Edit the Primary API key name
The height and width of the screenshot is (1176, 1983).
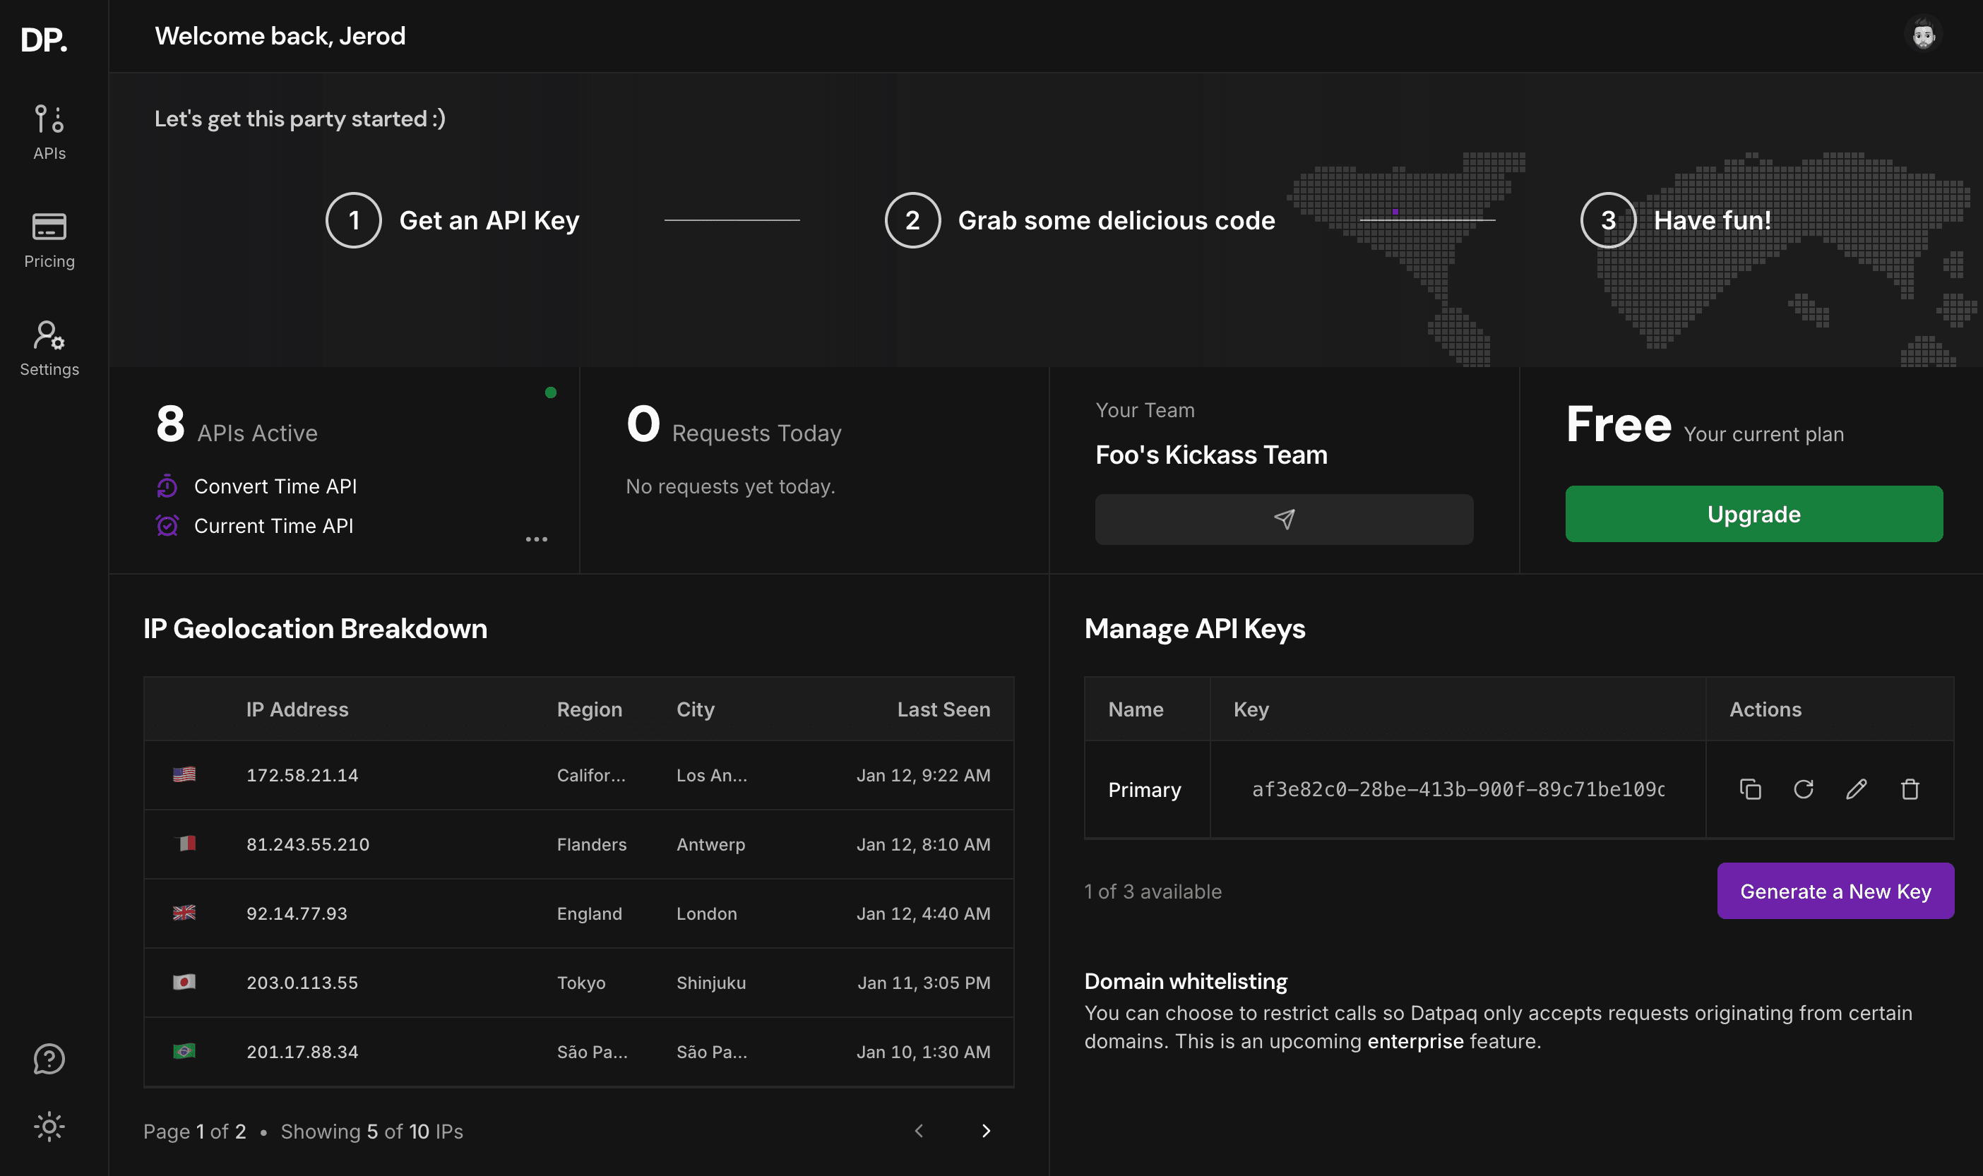point(1856,789)
